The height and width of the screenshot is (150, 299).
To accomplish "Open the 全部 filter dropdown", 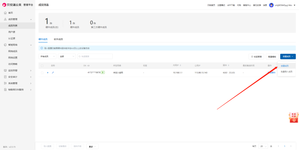I will pos(67,56).
